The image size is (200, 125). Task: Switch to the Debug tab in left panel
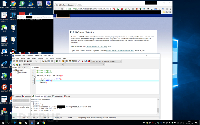tap(26, 68)
